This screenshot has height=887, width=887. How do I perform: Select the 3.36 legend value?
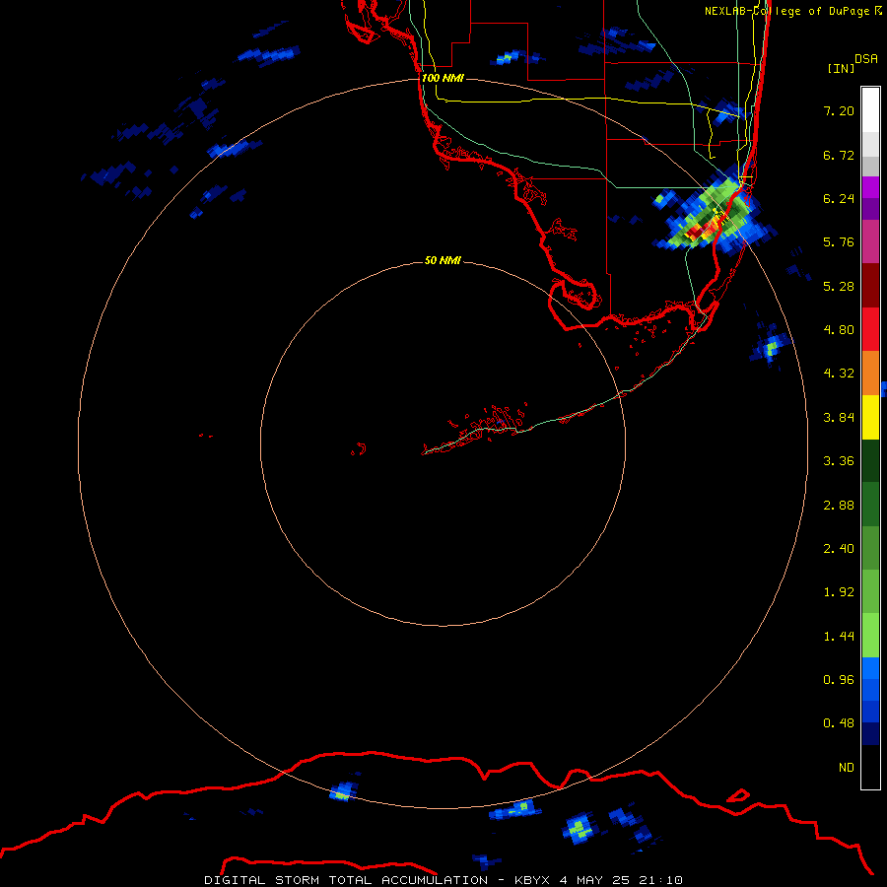pyautogui.click(x=839, y=461)
